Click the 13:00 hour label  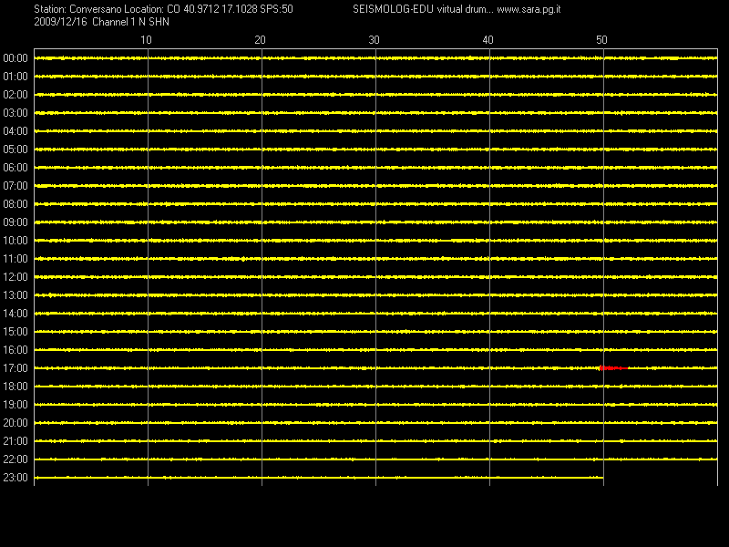pos(15,295)
